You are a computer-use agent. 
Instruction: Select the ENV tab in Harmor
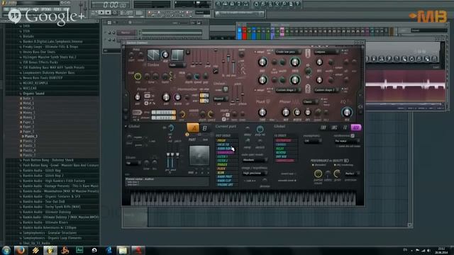[323, 127]
